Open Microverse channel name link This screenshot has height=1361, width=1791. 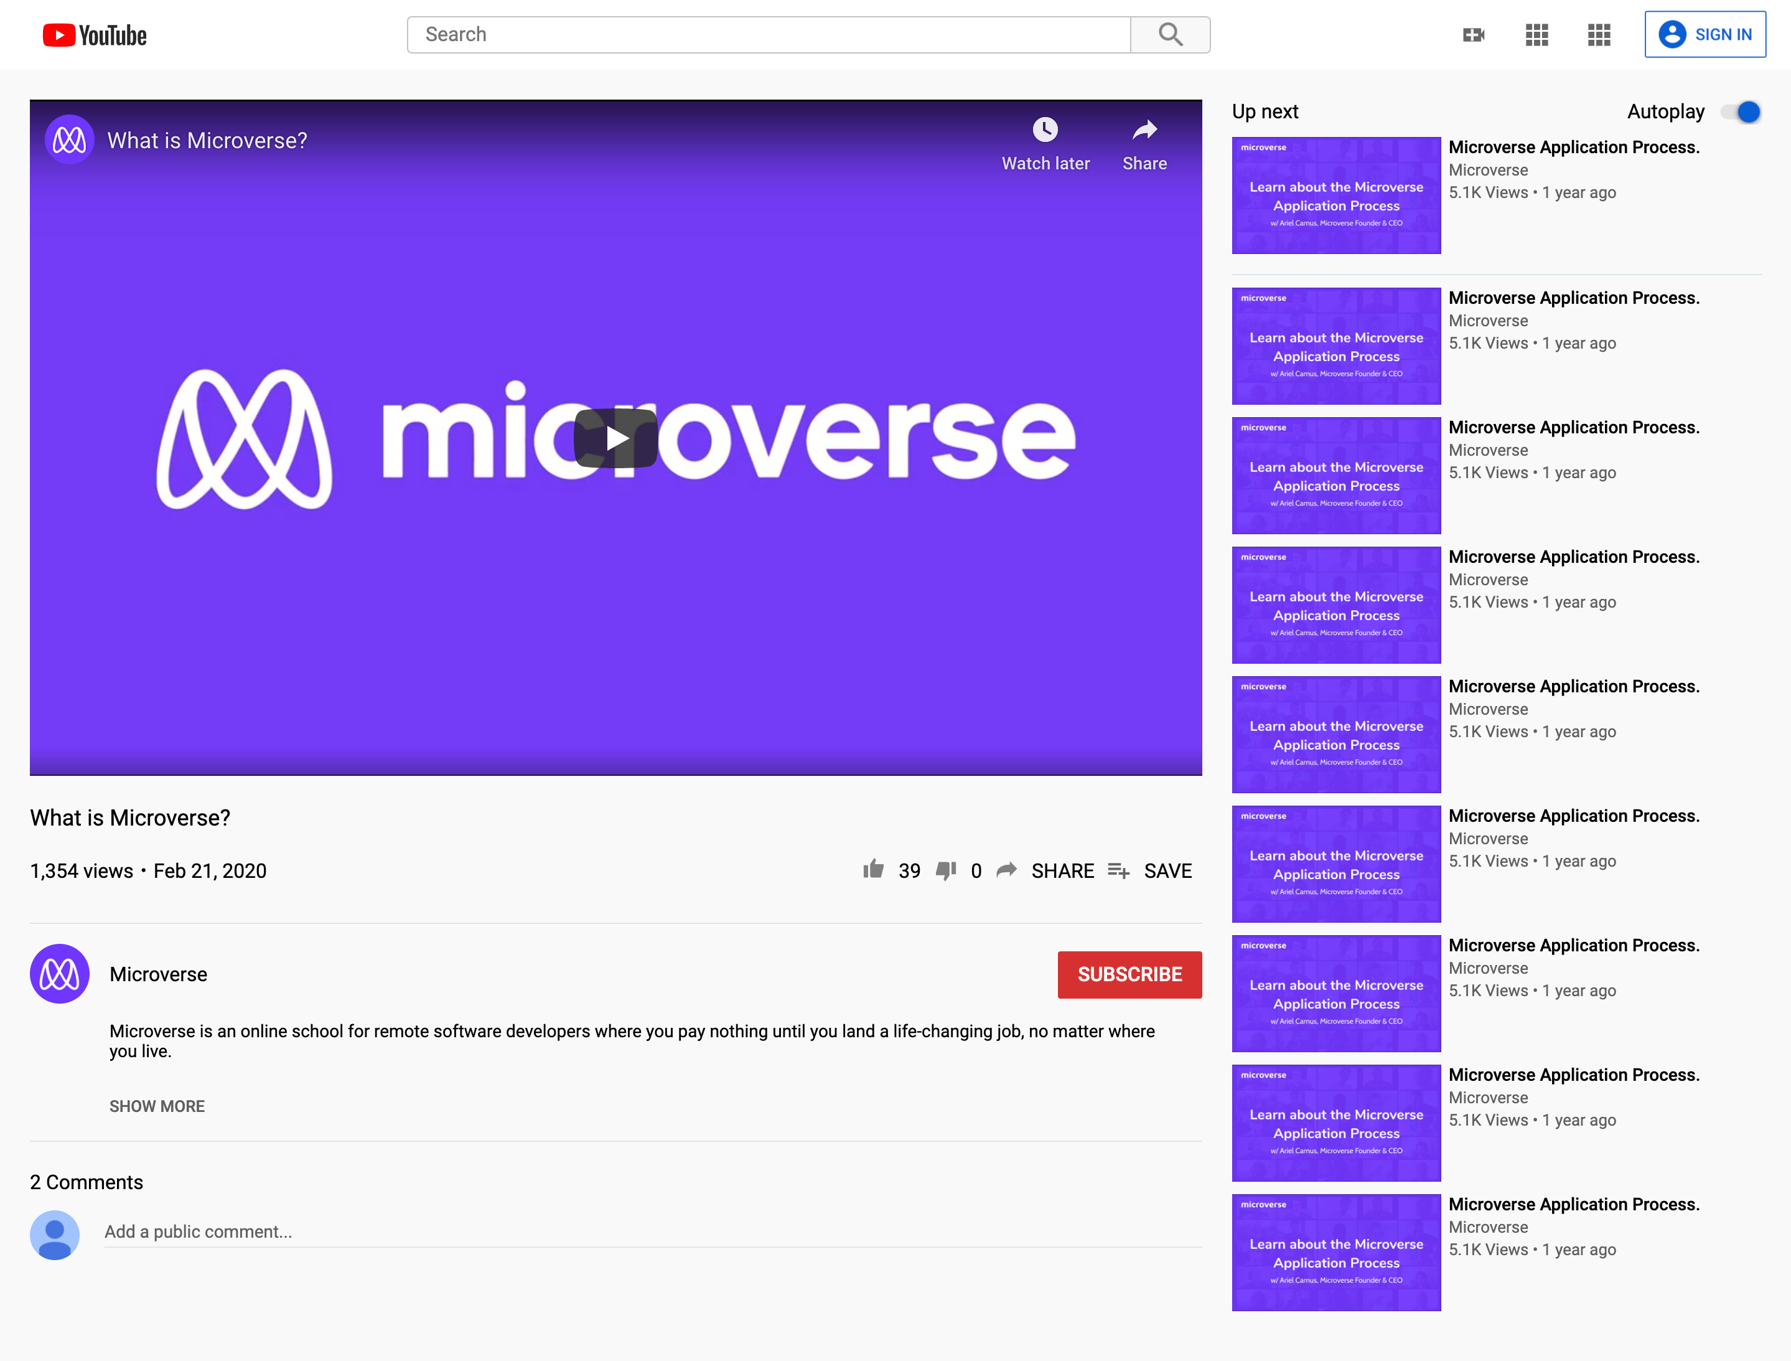click(159, 974)
